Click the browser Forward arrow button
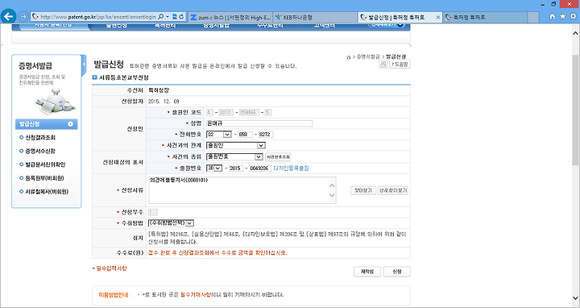This screenshot has height=308, width=580. point(23,17)
